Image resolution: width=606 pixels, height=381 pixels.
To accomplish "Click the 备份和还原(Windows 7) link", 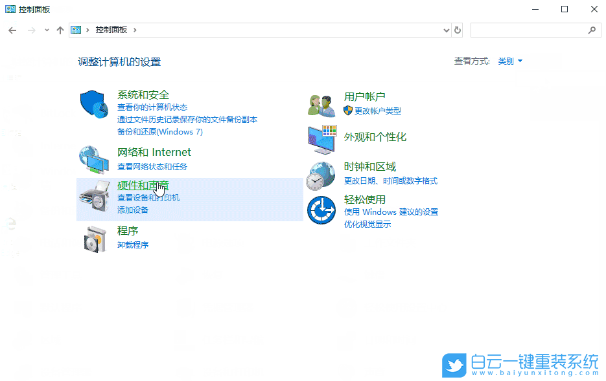I will click(159, 131).
